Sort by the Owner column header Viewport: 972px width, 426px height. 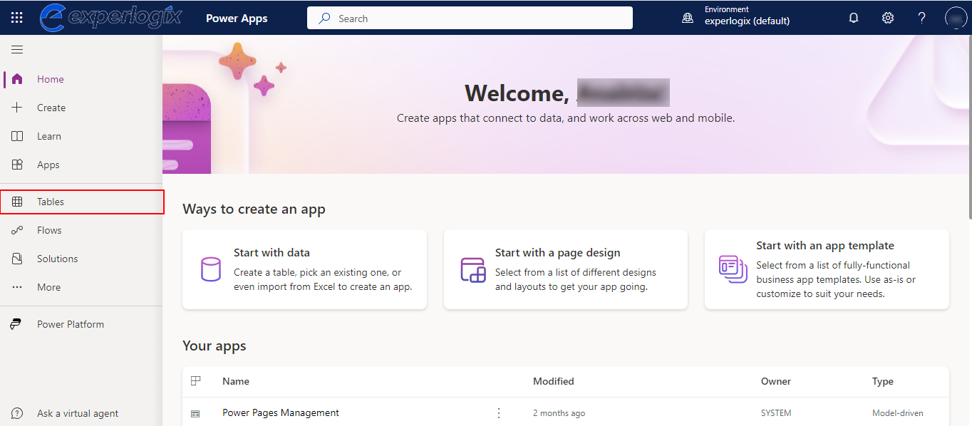pos(776,381)
